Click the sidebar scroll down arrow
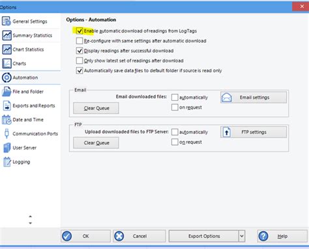This screenshot has width=309, height=249. [31, 223]
